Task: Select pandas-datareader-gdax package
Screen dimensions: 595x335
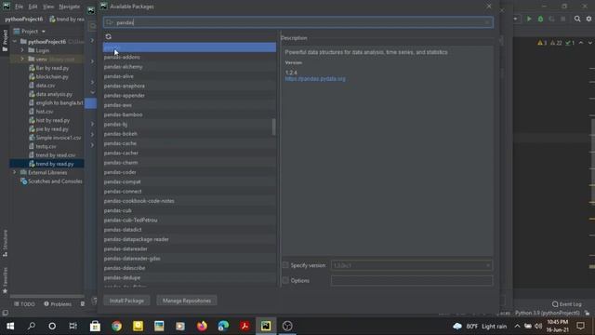Action: tap(190, 259)
